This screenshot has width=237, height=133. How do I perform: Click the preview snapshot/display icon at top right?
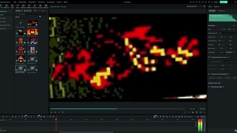[204, 7]
